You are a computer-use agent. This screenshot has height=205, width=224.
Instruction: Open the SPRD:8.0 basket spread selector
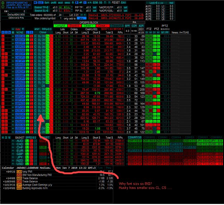point(31,138)
